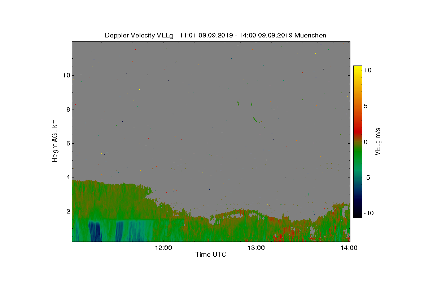
Task: Click the yellow top of the colorbar
Action: click(357, 68)
